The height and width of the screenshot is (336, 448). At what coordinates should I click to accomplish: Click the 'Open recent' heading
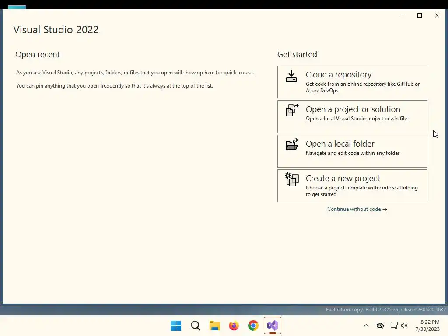click(38, 55)
